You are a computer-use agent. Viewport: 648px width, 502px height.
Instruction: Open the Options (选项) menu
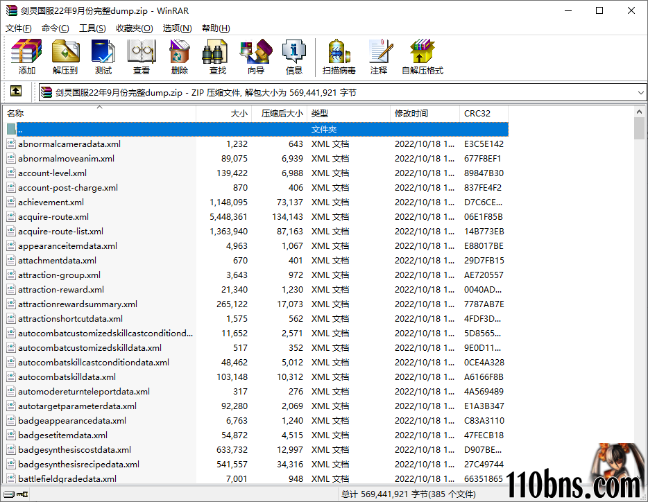tap(178, 28)
